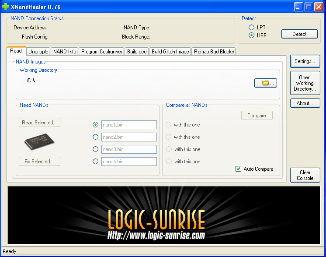Click the nand1.bin filename field
This screenshot has height=257, width=326.
[x=129, y=125]
